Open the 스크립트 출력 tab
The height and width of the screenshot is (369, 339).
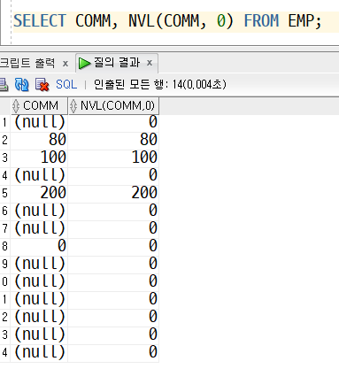click(27, 63)
